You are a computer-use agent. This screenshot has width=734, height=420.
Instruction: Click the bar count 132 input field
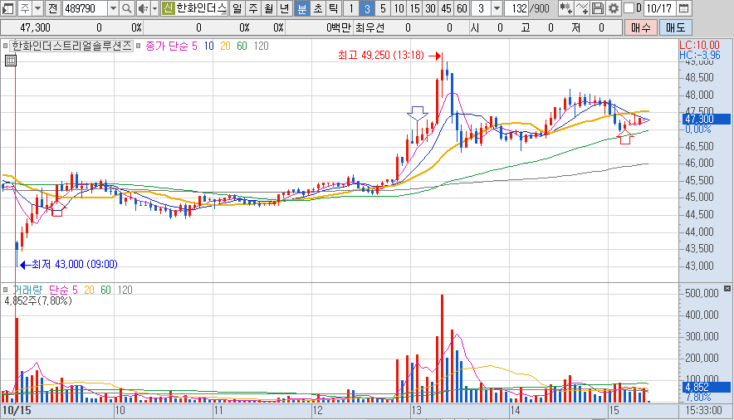[516, 8]
